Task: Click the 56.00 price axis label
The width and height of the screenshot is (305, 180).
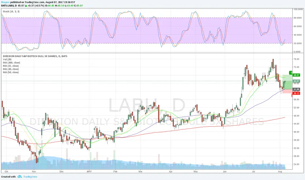Action: [x=296, y=99]
